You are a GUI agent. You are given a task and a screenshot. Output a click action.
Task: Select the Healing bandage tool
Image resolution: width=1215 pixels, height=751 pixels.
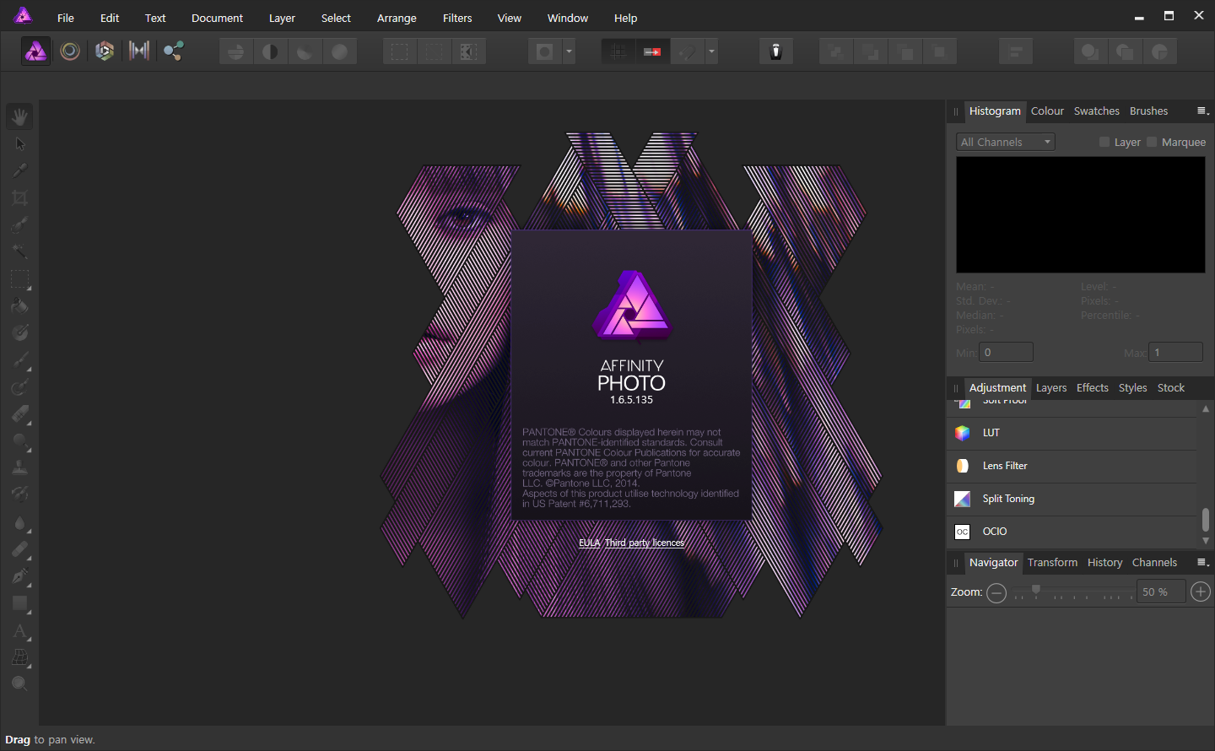(x=20, y=549)
